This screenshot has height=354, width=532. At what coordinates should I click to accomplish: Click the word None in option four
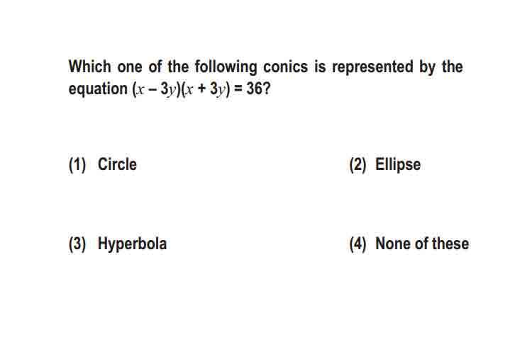(393, 244)
